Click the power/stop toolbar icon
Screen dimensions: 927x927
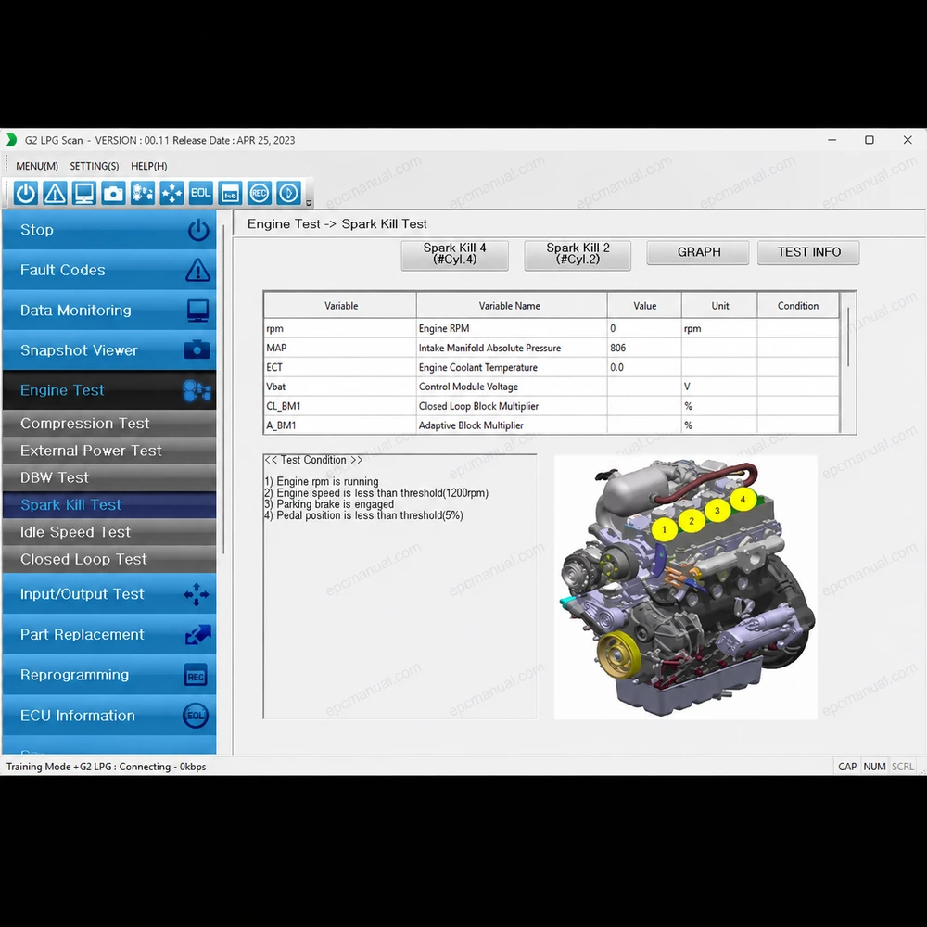pos(25,194)
